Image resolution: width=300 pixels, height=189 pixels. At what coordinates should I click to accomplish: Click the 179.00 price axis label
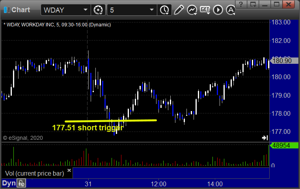tap(281, 95)
